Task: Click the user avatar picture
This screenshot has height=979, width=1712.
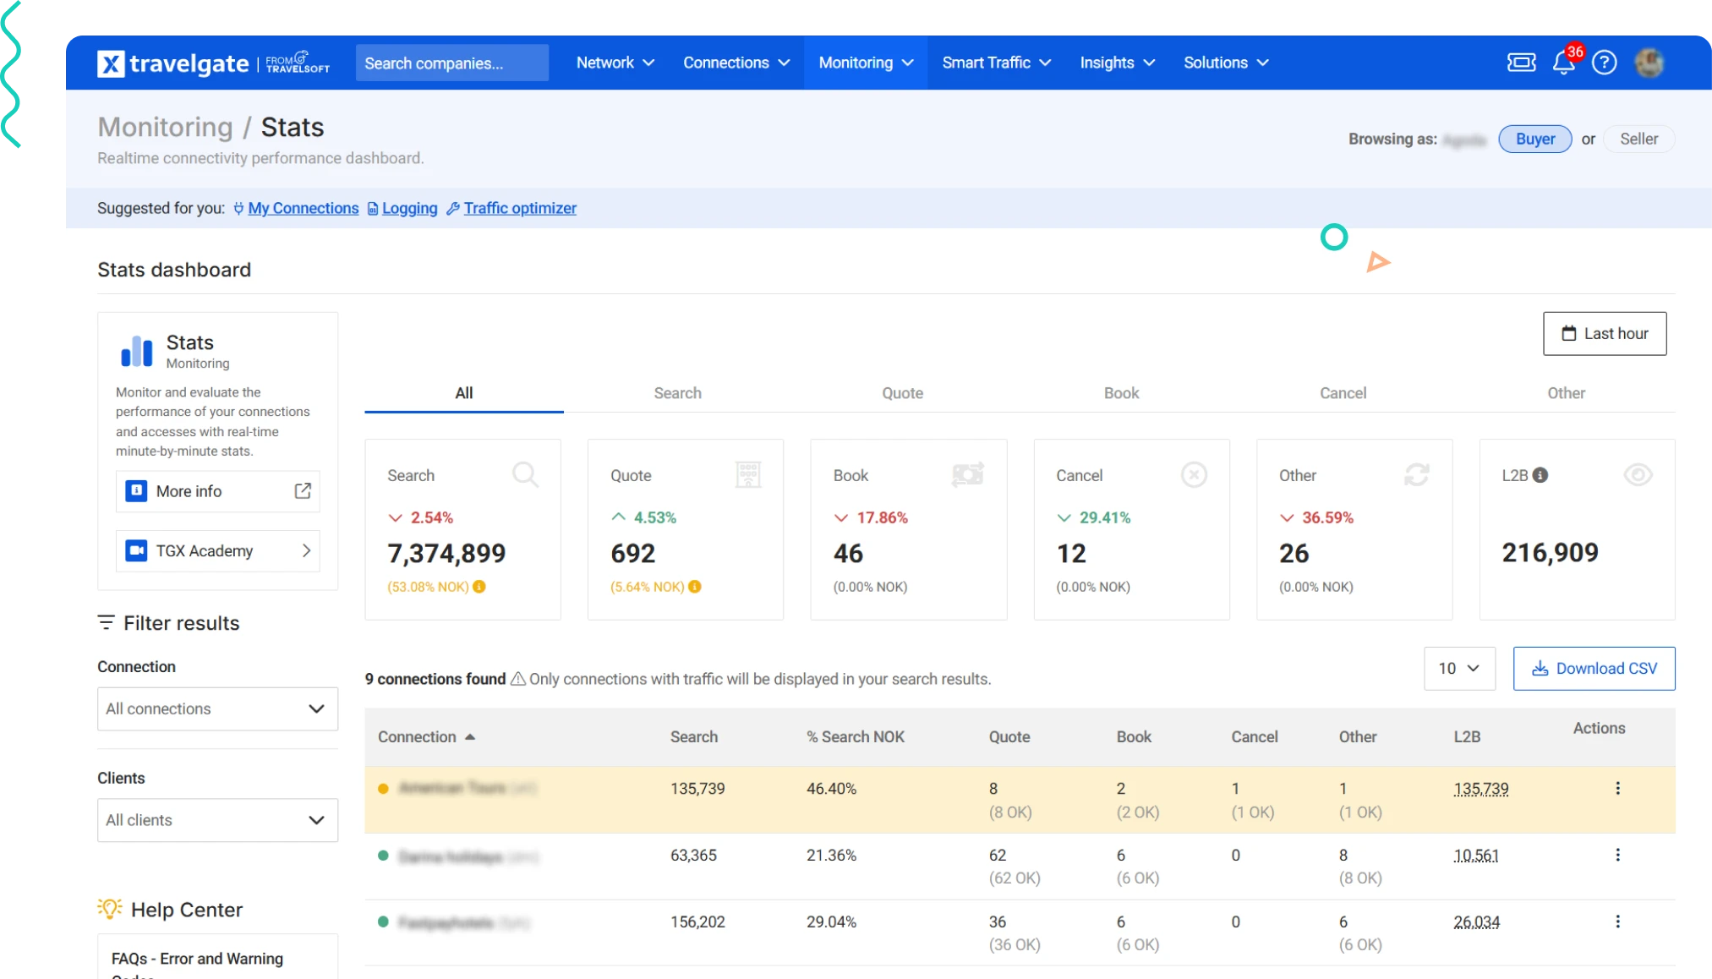Action: (x=1649, y=63)
